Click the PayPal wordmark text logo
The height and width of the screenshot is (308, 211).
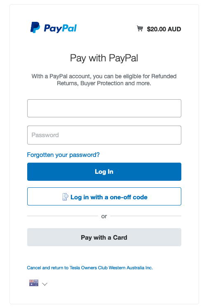point(60,28)
